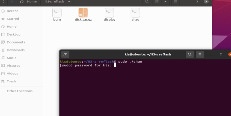Open Recent files in the sidebar
The height and width of the screenshot is (116, 231).
(x=12, y=11)
